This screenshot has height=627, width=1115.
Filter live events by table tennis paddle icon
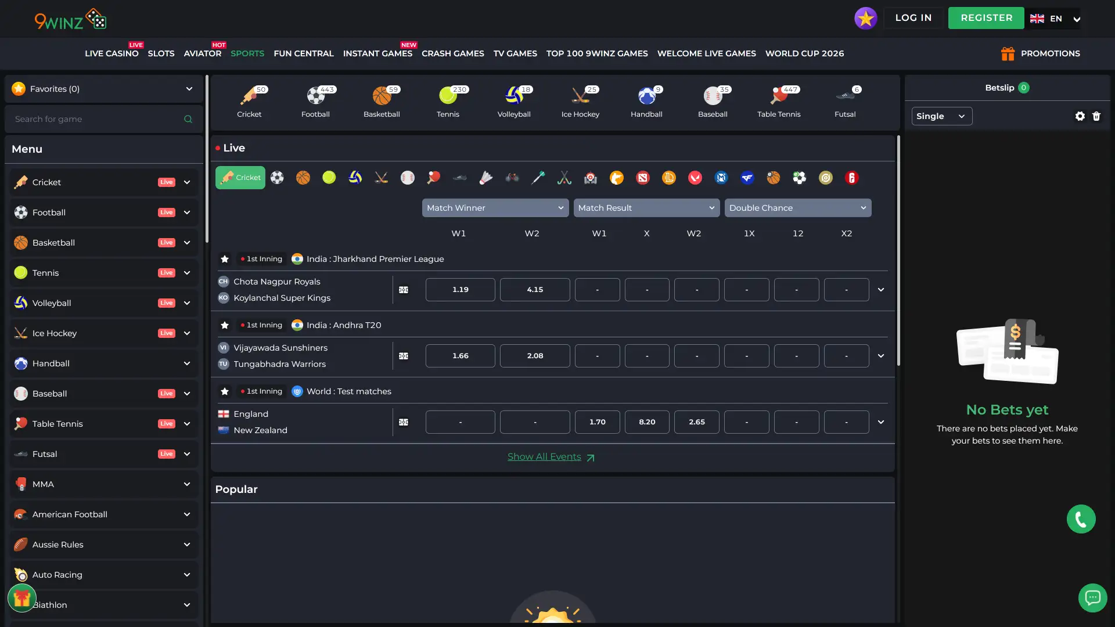(434, 178)
